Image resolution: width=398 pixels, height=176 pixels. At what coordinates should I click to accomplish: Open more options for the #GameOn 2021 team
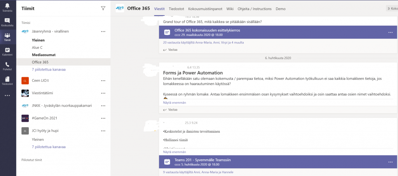tap(103, 118)
